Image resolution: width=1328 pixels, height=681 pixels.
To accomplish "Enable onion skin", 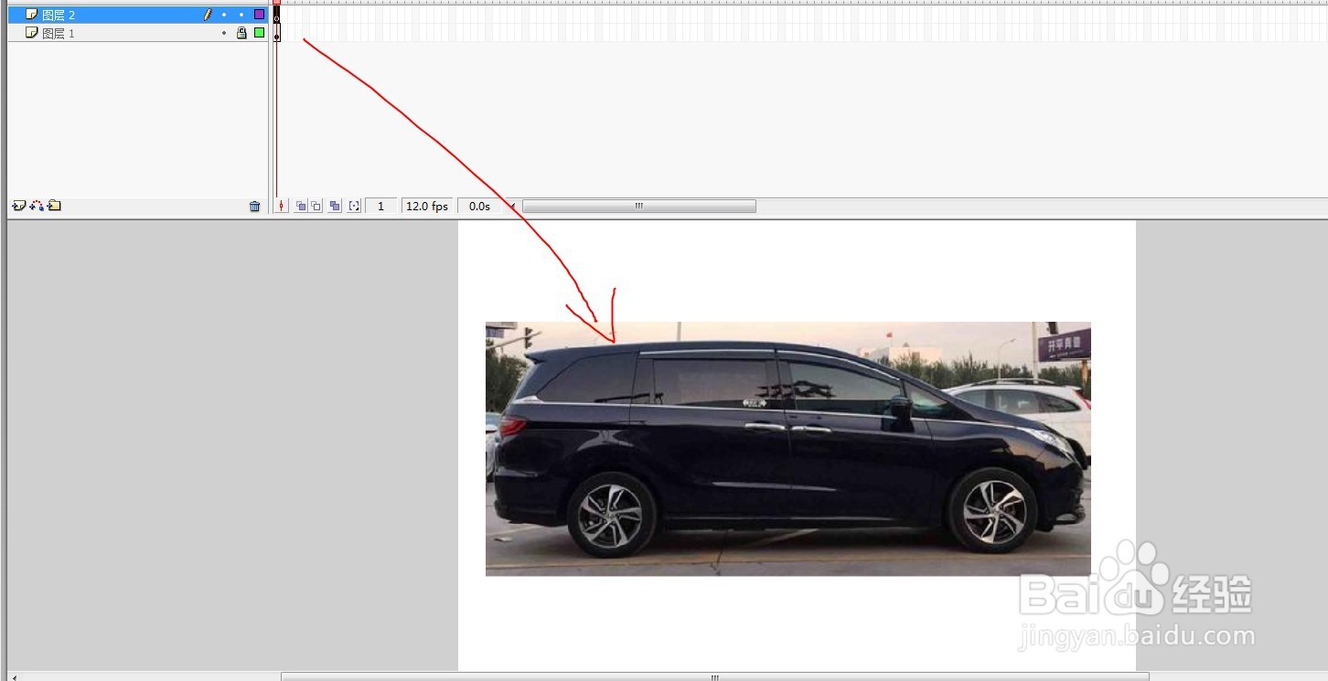I will point(300,207).
